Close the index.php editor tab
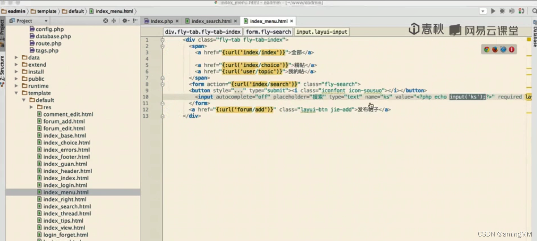The width and height of the screenshot is (537, 241). point(177,21)
